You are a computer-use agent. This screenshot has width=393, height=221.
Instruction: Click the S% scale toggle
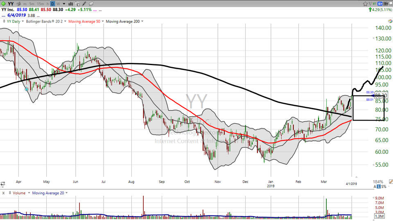(x=384, y=187)
